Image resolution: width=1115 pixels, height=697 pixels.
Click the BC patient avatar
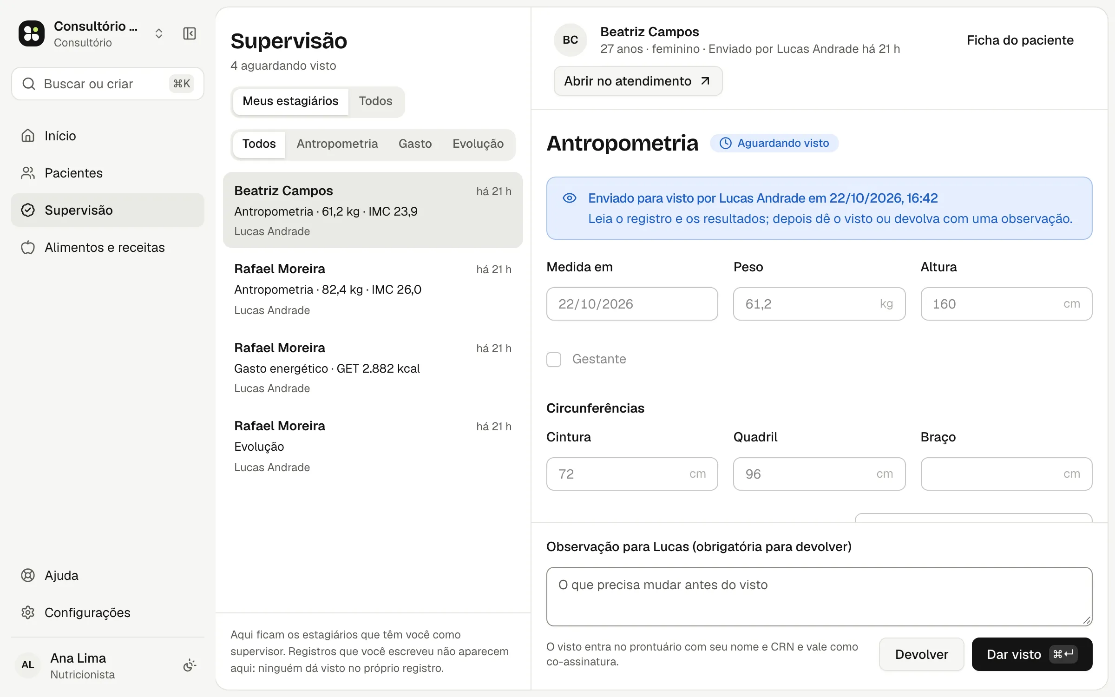(571, 40)
